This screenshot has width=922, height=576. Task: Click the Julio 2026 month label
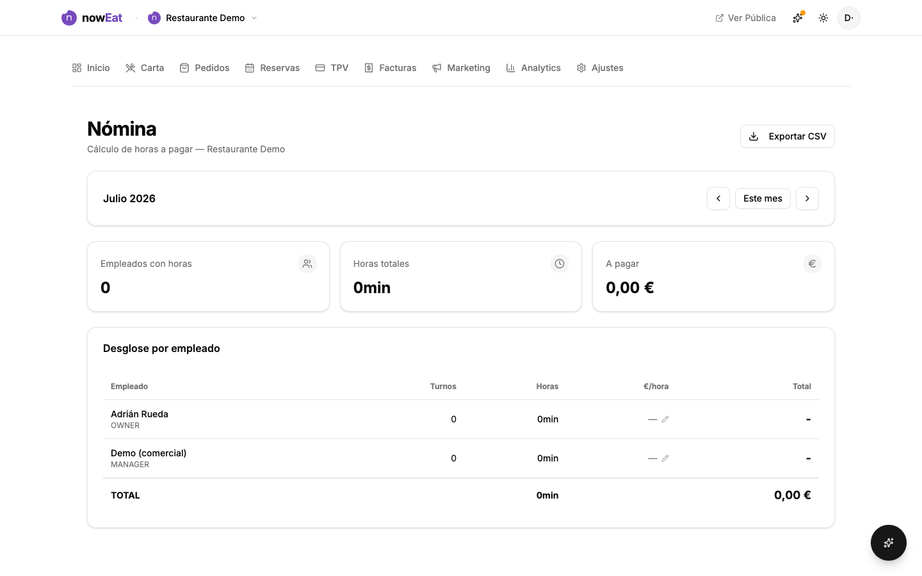129,198
